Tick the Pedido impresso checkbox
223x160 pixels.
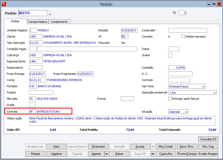[x=183, y=37]
